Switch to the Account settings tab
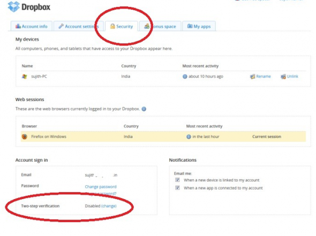The height and width of the screenshot is (236, 316). [79, 26]
